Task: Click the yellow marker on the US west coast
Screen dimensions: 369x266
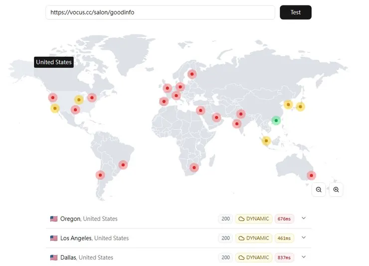Action: click(x=55, y=108)
